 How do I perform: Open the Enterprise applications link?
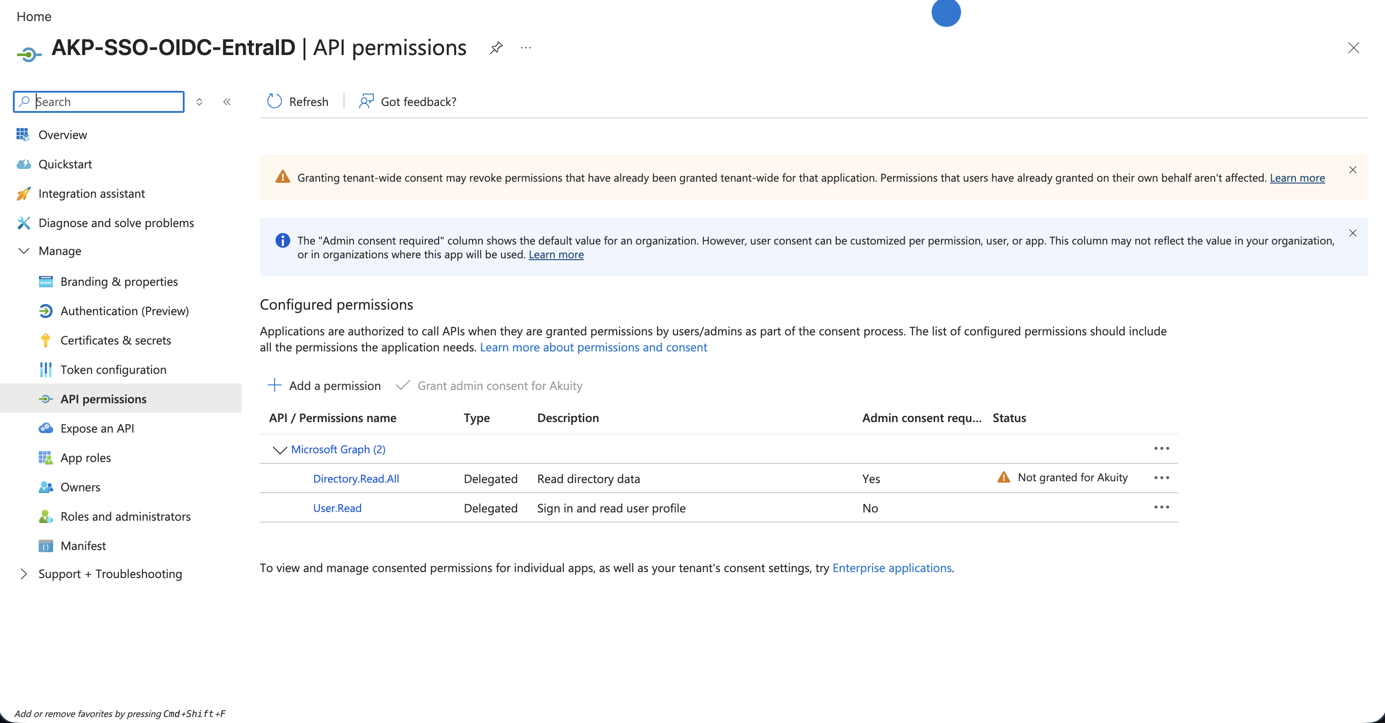[892, 568]
